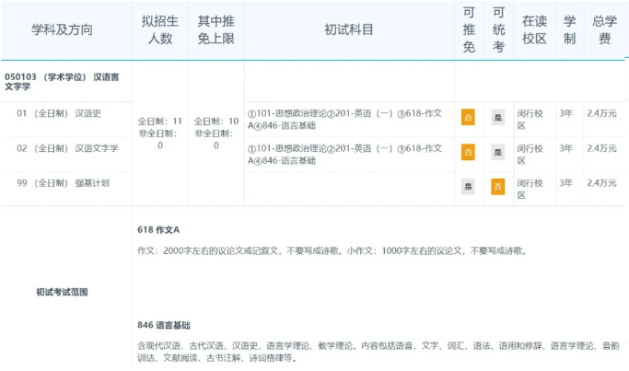Click the 可统考 column header

coord(498,30)
